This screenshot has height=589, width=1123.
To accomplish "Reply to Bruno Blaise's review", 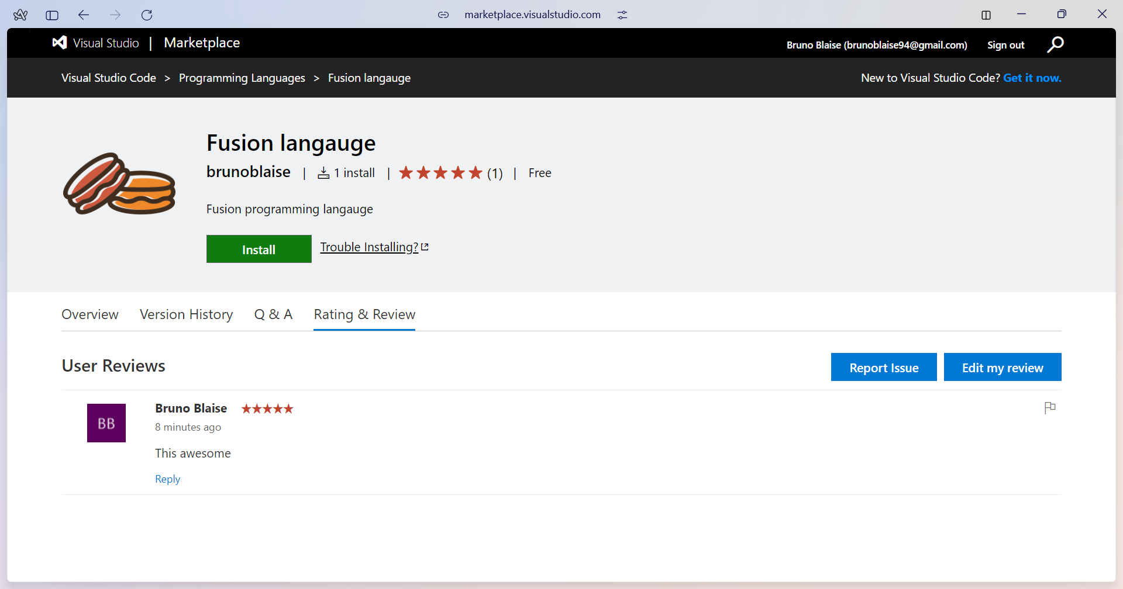I will [167, 479].
